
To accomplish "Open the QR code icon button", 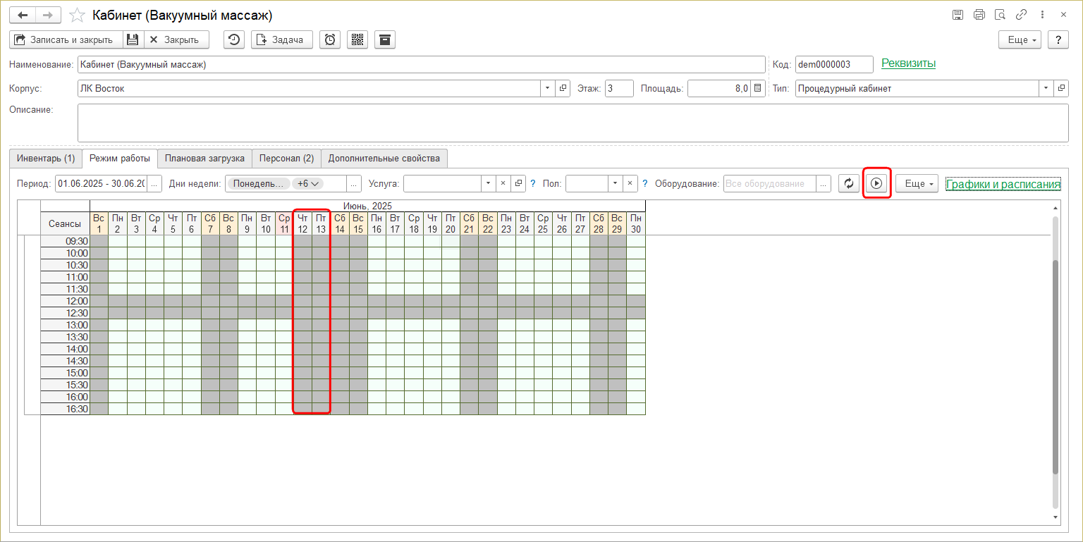I will click(x=357, y=39).
